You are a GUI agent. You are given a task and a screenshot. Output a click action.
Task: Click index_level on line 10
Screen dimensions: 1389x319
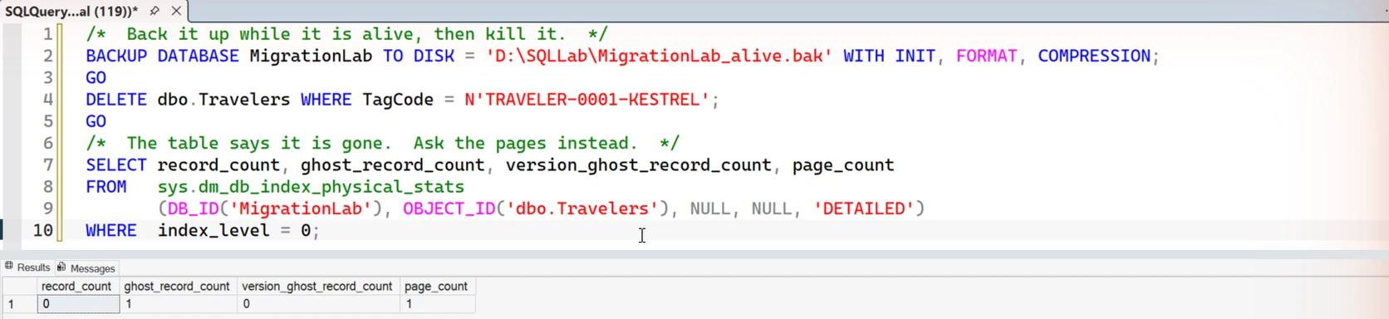point(214,230)
